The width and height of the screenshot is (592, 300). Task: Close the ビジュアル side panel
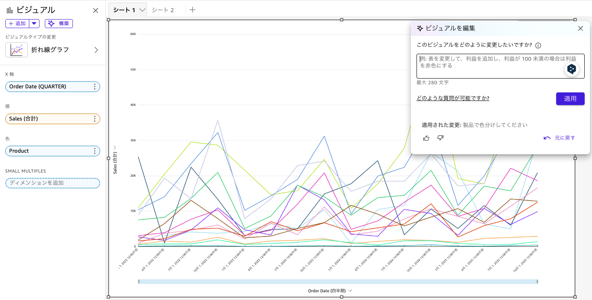click(x=96, y=11)
